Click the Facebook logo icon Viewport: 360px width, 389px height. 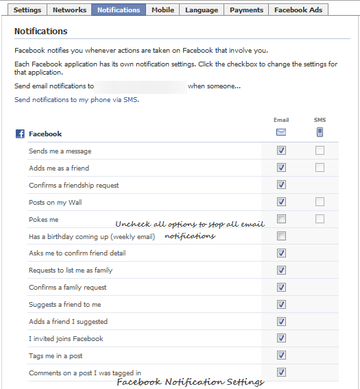20,134
